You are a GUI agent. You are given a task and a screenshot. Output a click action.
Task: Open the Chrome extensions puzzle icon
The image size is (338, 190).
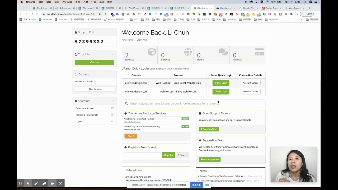(x=291, y=14)
